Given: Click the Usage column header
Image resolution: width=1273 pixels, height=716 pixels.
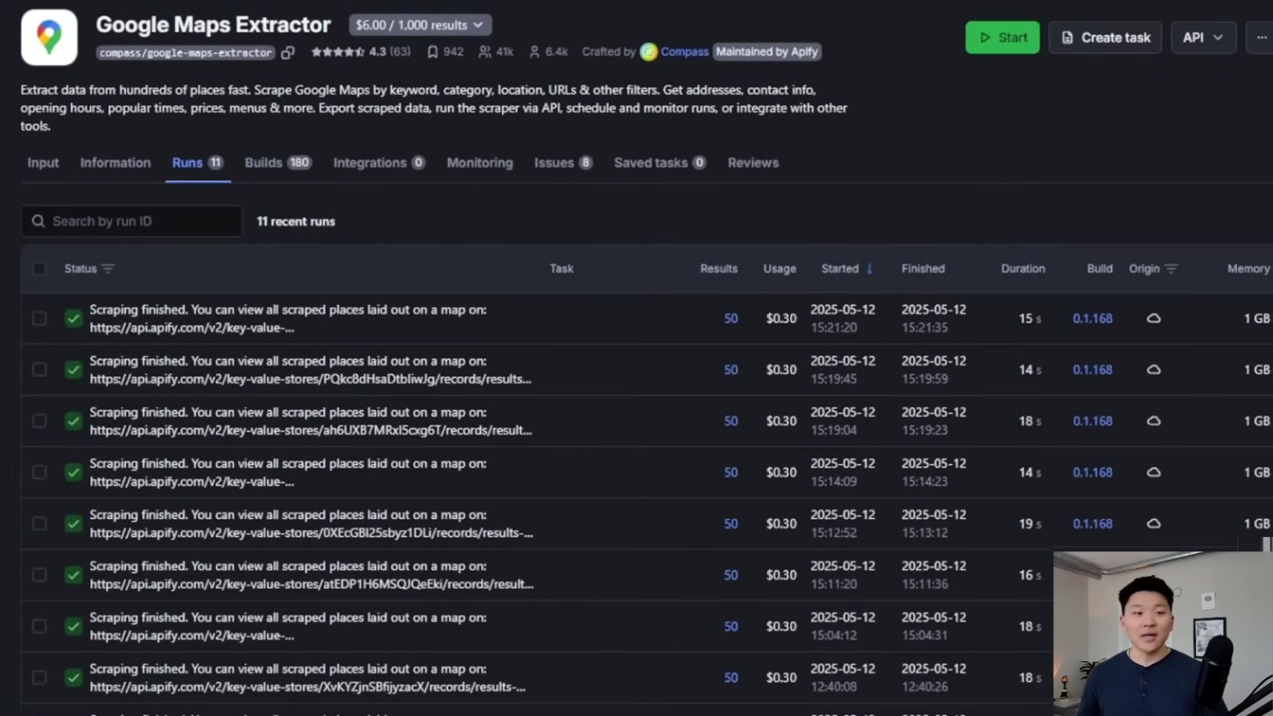Looking at the screenshot, I should [780, 269].
